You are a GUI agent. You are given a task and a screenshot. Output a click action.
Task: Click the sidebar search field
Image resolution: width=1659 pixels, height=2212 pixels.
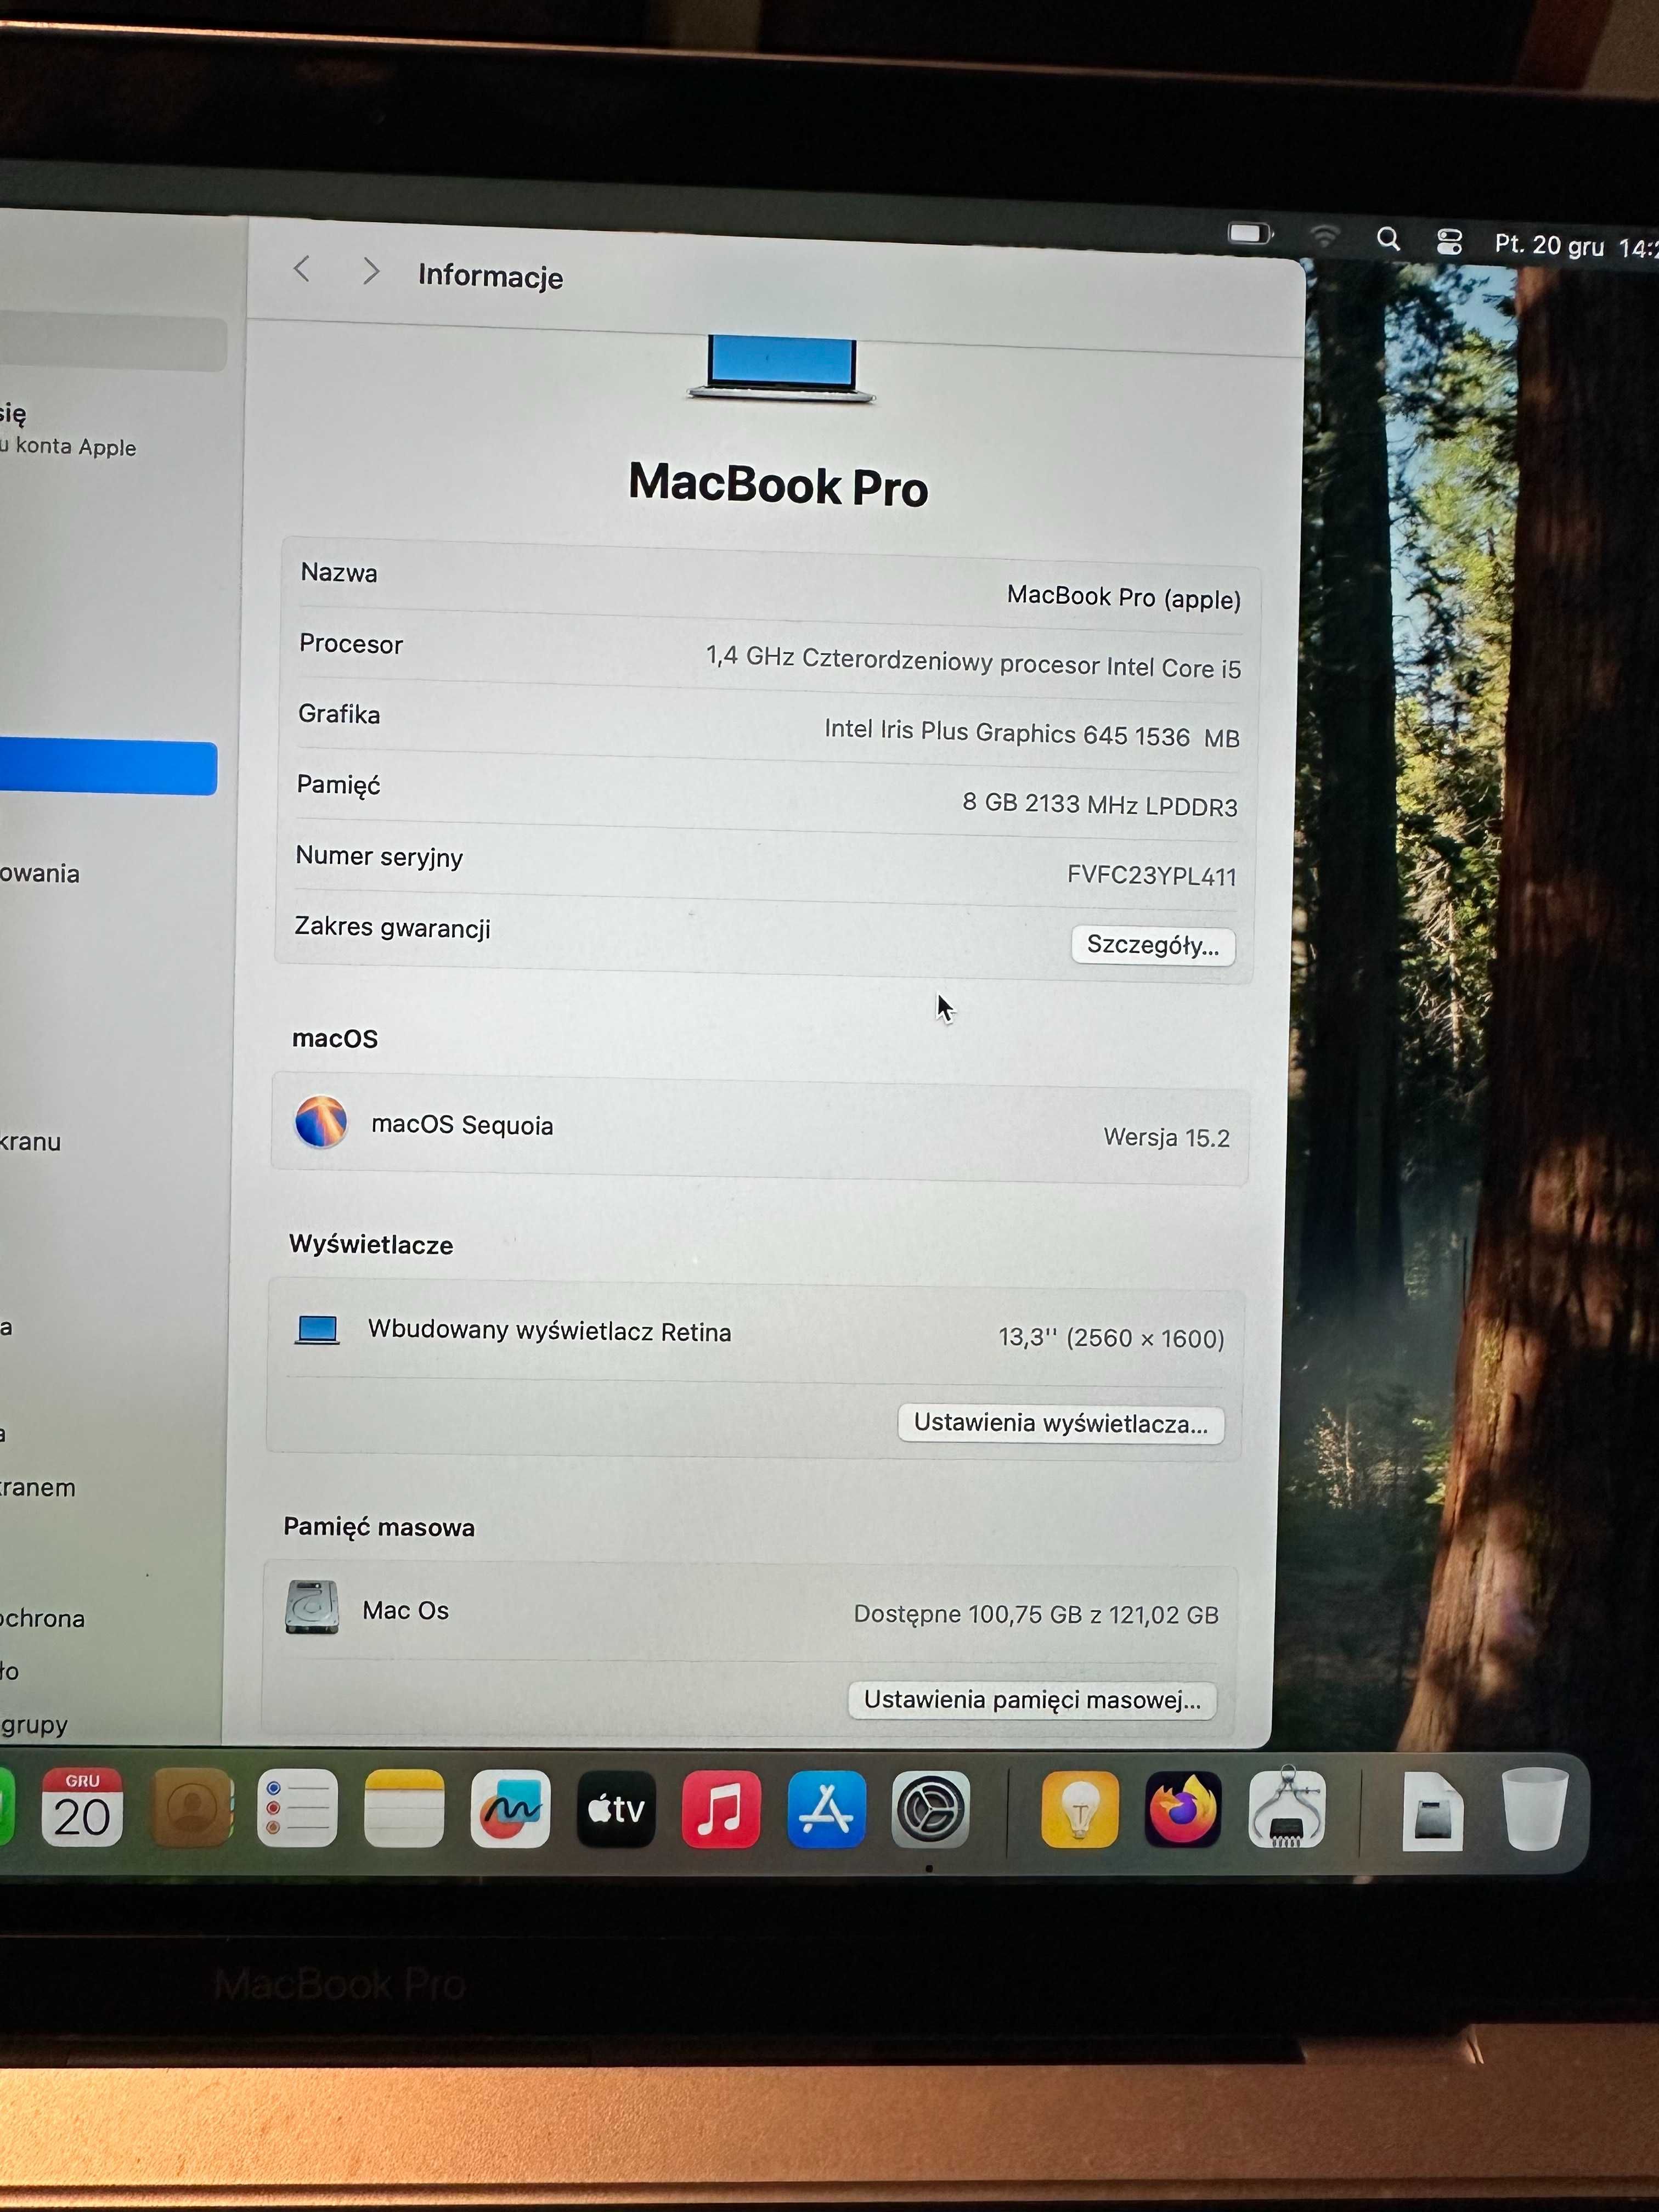click(112, 343)
